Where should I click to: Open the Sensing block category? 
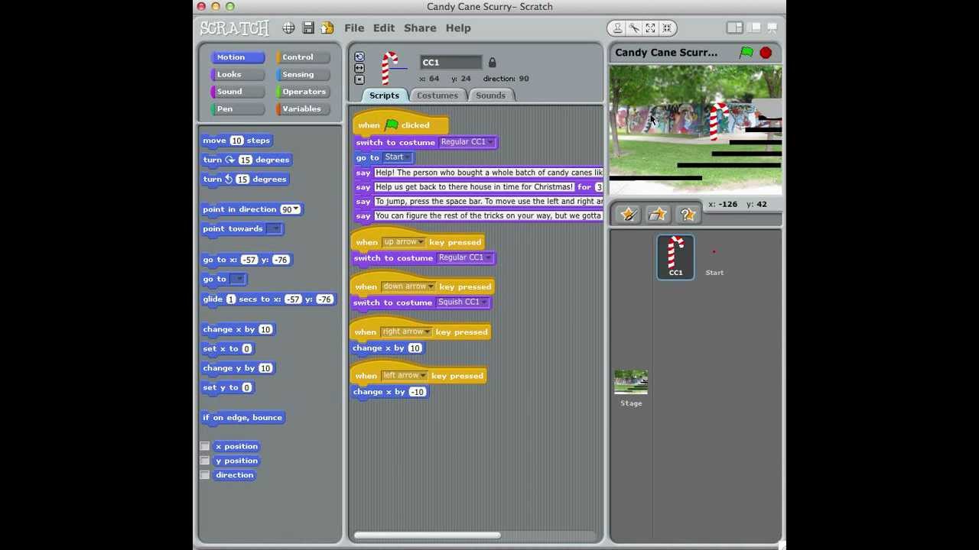[x=304, y=74]
